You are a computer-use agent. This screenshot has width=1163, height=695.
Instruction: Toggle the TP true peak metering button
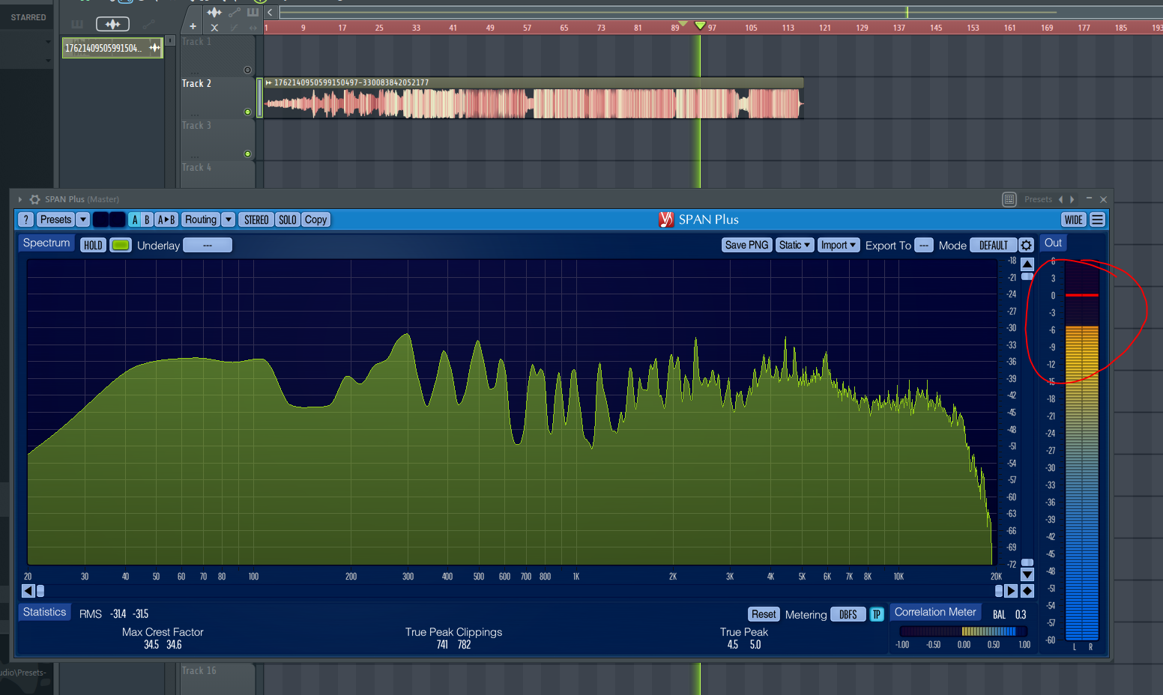(x=877, y=614)
